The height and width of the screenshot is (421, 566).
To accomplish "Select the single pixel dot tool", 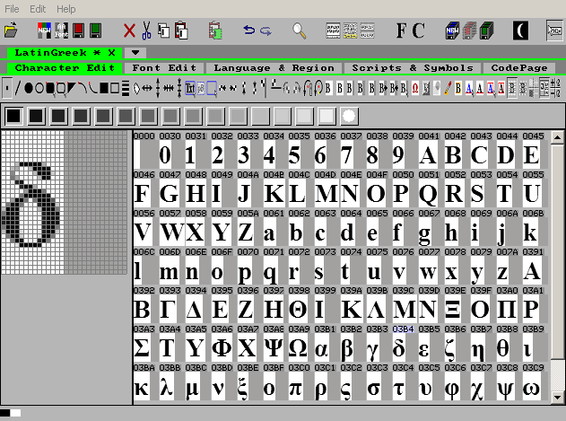I will (7, 88).
